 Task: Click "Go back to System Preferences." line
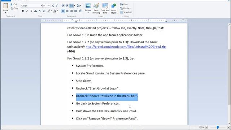[98, 104]
